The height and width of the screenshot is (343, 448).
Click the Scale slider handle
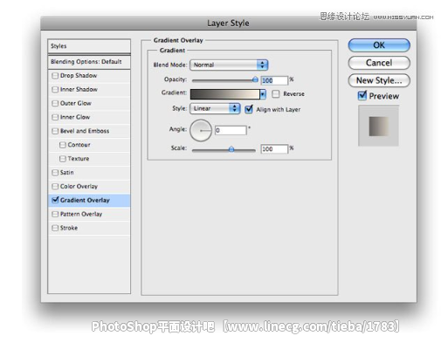pos(231,149)
